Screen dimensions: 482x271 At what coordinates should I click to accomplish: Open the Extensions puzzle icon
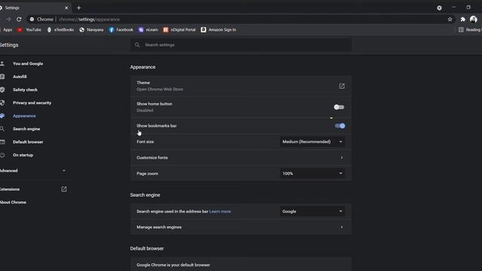click(462, 20)
